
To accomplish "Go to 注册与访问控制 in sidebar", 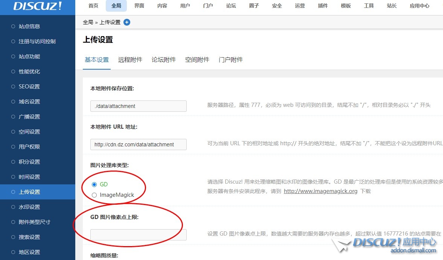I will point(38,41).
